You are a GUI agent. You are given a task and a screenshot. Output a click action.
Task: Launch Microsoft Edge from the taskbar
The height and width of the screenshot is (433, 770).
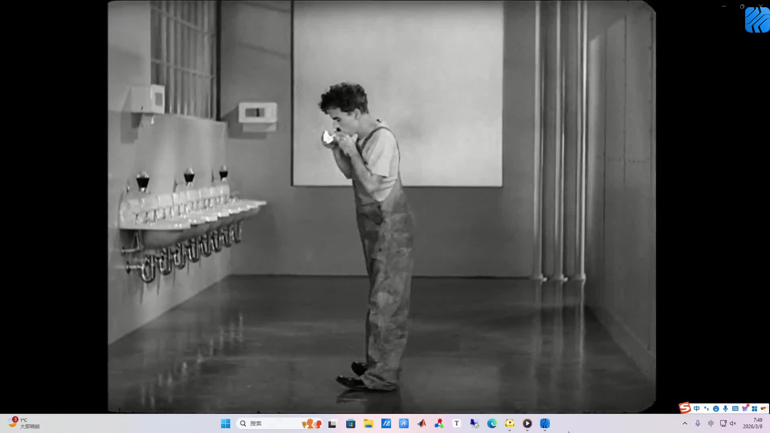click(x=492, y=423)
